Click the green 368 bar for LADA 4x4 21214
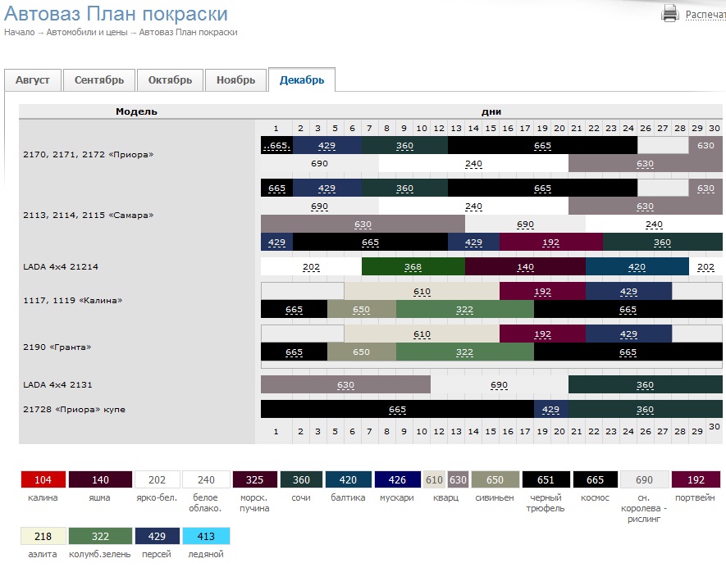This screenshot has width=726, height=572. point(413,267)
